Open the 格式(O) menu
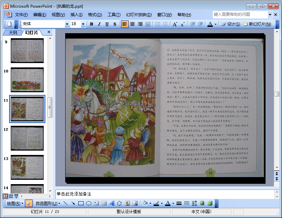The image size is (282, 218). point(95,15)
